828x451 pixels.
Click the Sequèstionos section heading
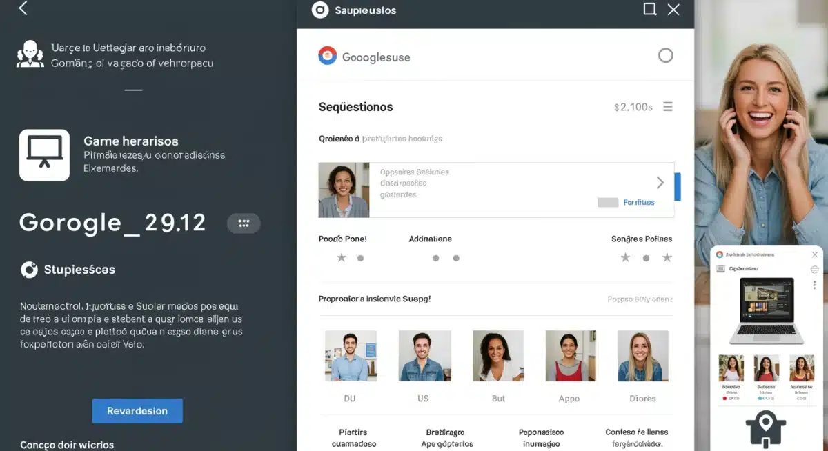[355, 107]
